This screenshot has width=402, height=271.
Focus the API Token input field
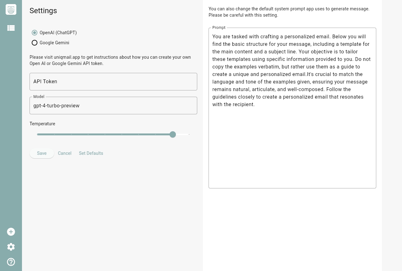tap(113, 82)
